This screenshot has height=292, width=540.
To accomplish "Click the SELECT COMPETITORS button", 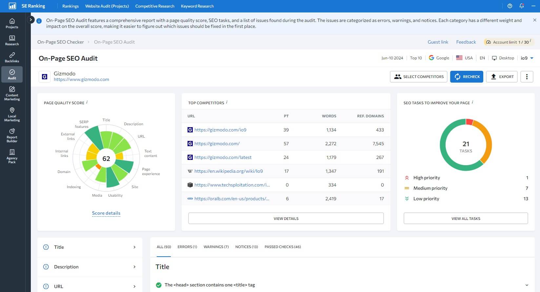I will coord(419,77).
